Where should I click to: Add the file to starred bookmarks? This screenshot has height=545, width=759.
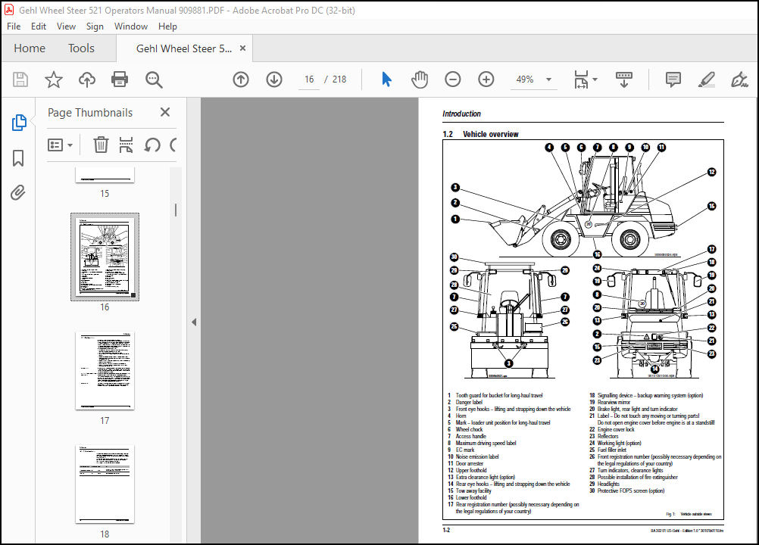(54, 79)
